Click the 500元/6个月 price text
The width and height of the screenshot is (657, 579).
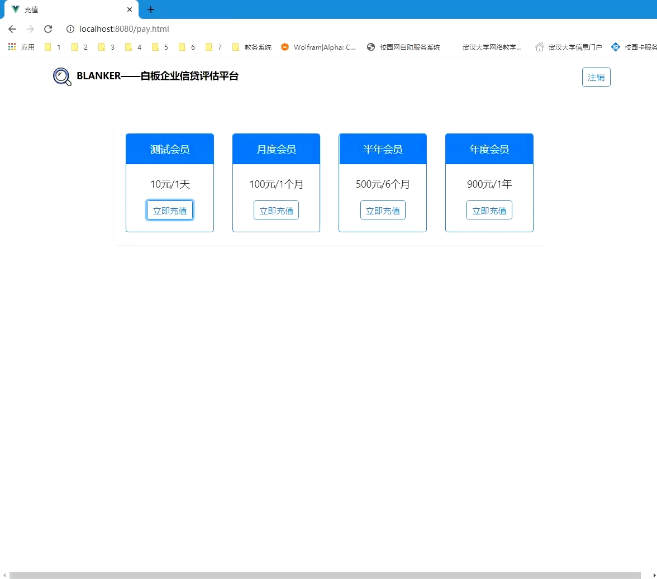(383, 184)
